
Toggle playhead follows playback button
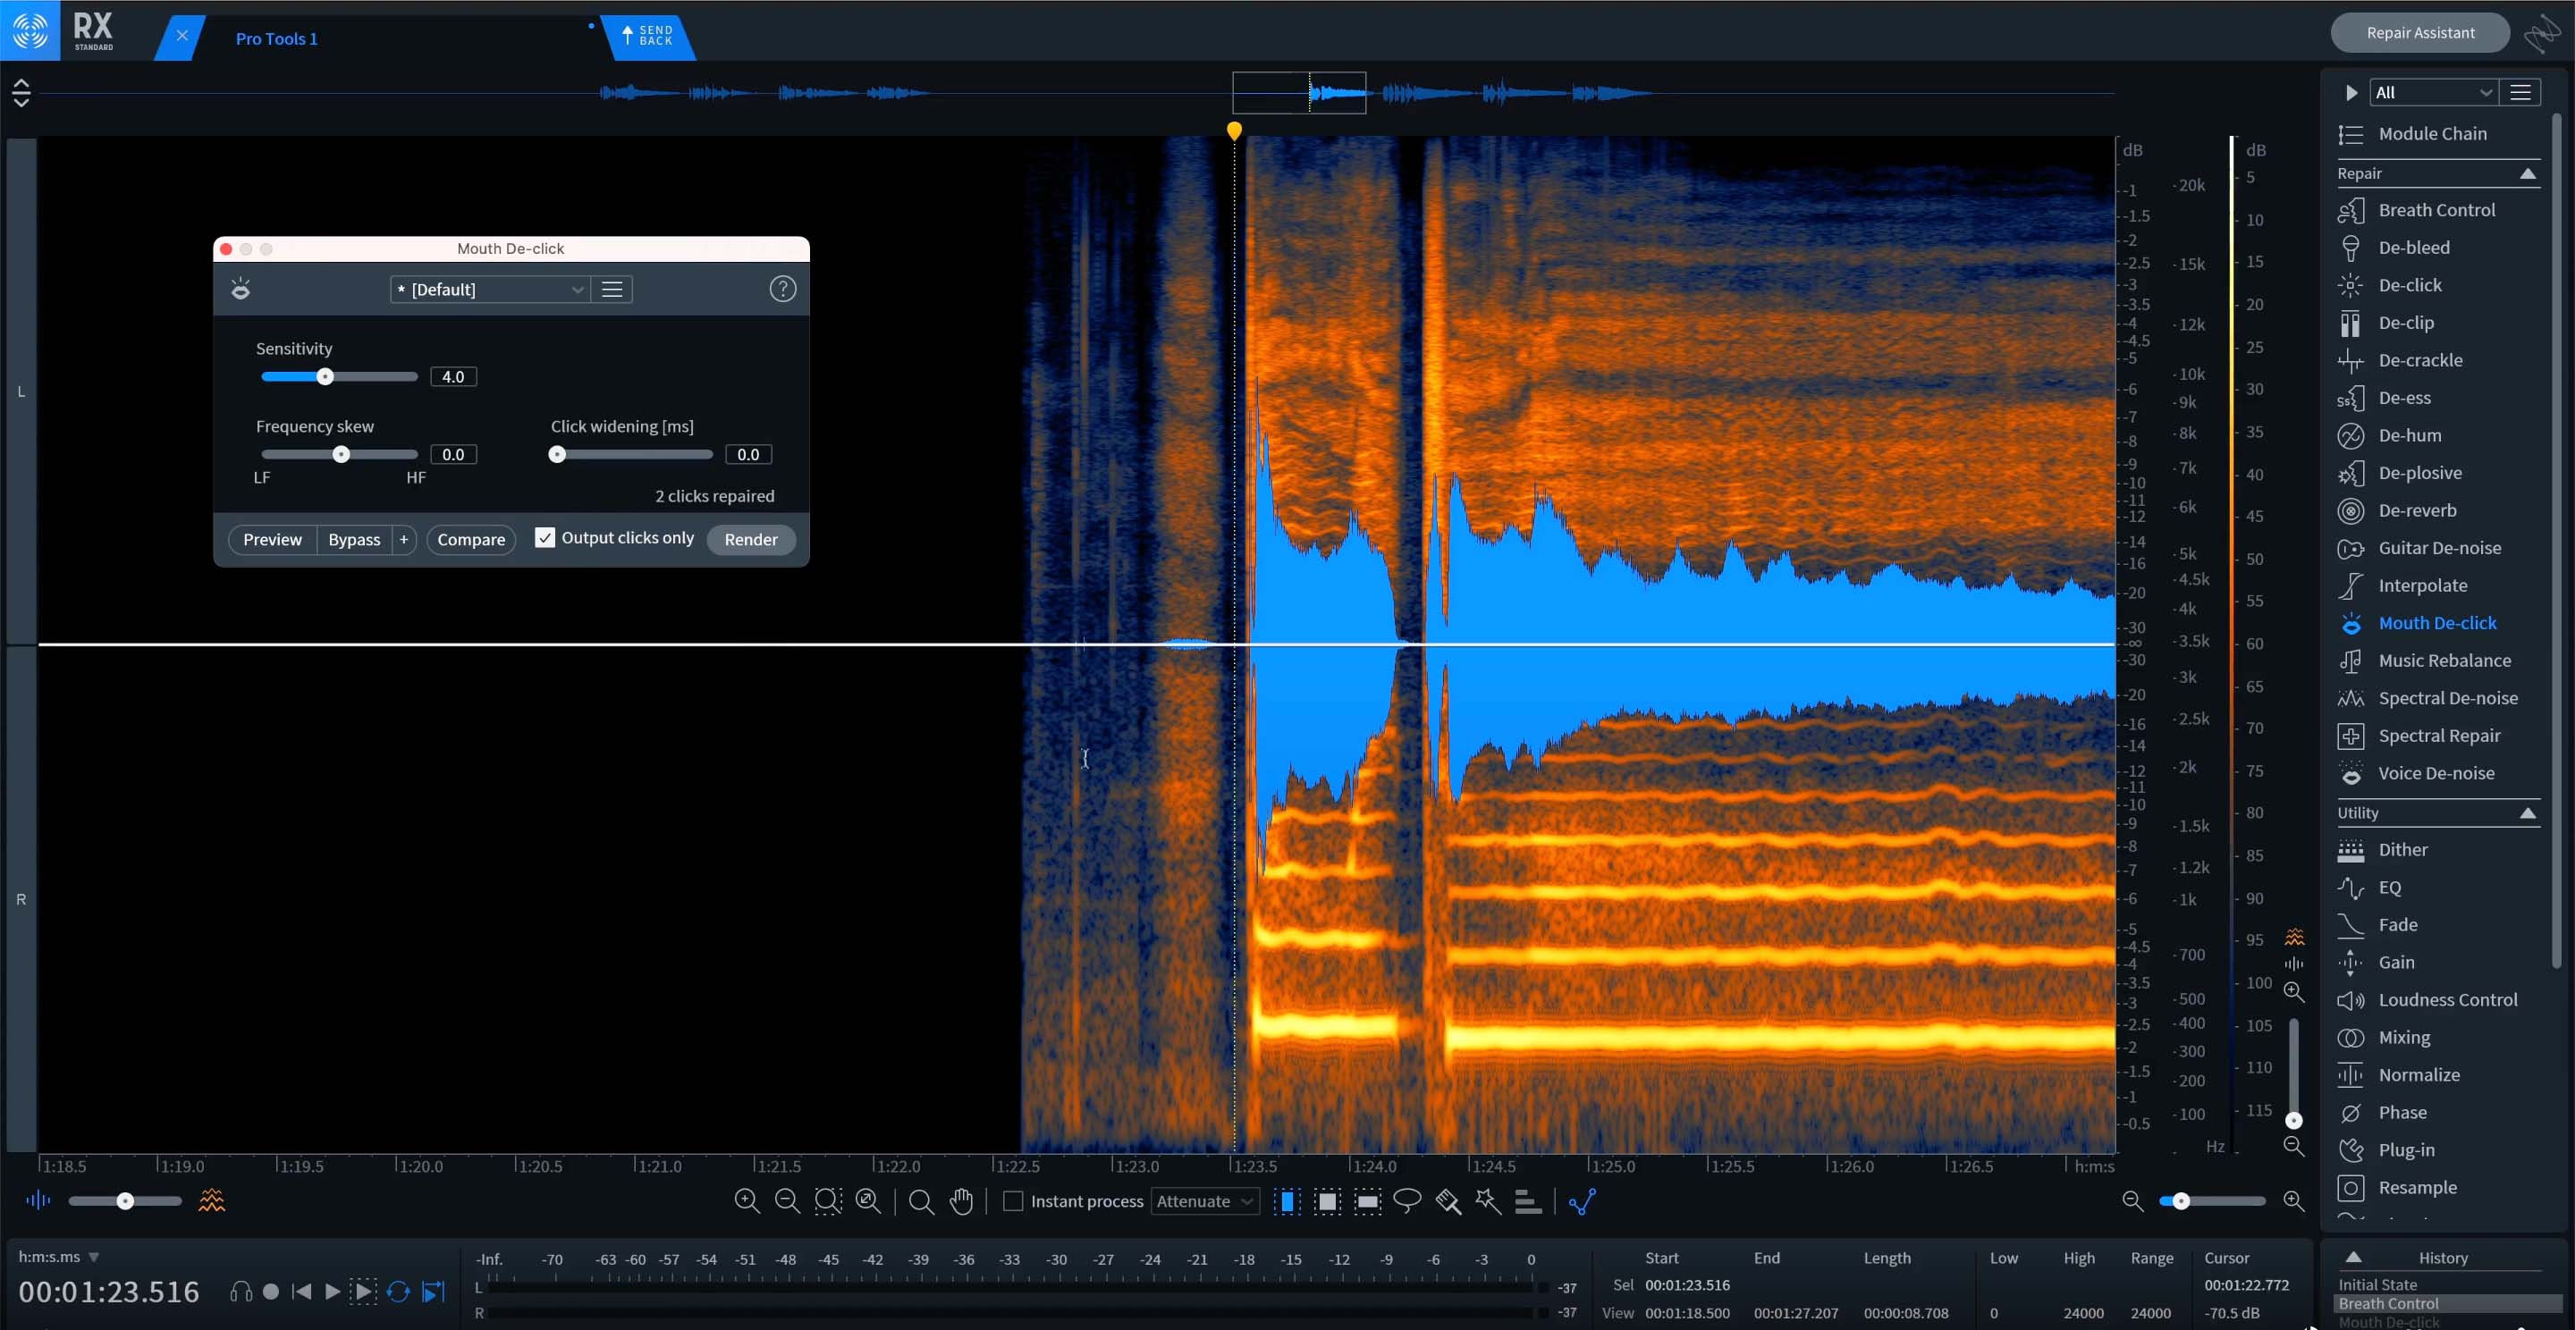pos(433,1292)
